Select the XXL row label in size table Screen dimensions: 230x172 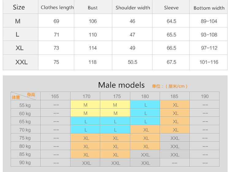coord(21,62)
